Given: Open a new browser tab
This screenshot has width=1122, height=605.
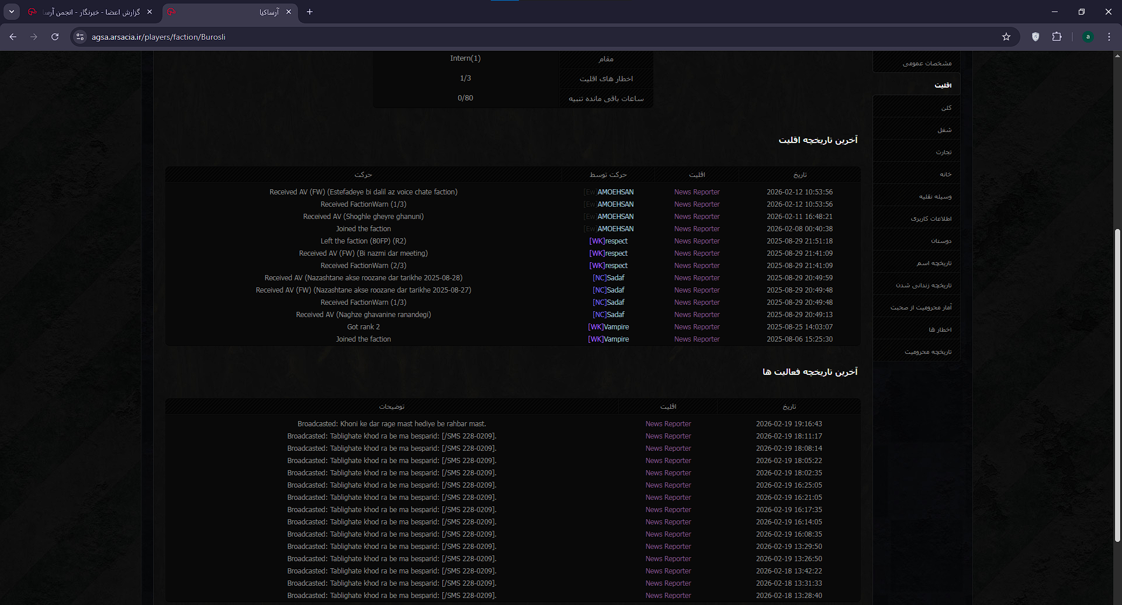Looking at the screenshot, I should [310, 12].
